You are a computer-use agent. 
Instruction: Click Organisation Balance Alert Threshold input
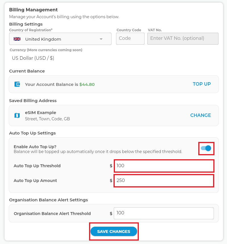tap(164, 213)
